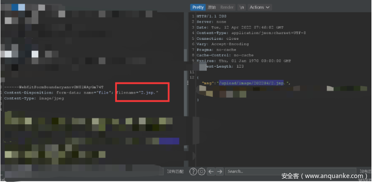374x184 pixels.
Task: Click the Date: Tue, 12 Apr 2022 header
Action: click(x=240, y=27)
